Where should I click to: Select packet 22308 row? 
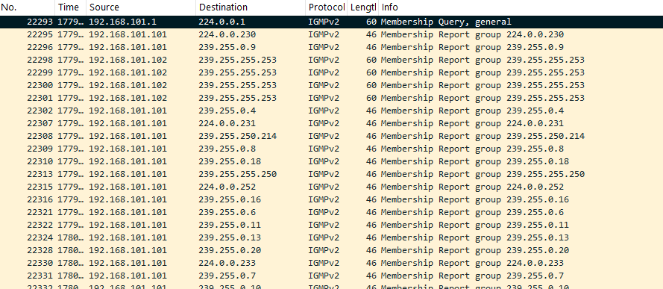[x=331, y=136]
